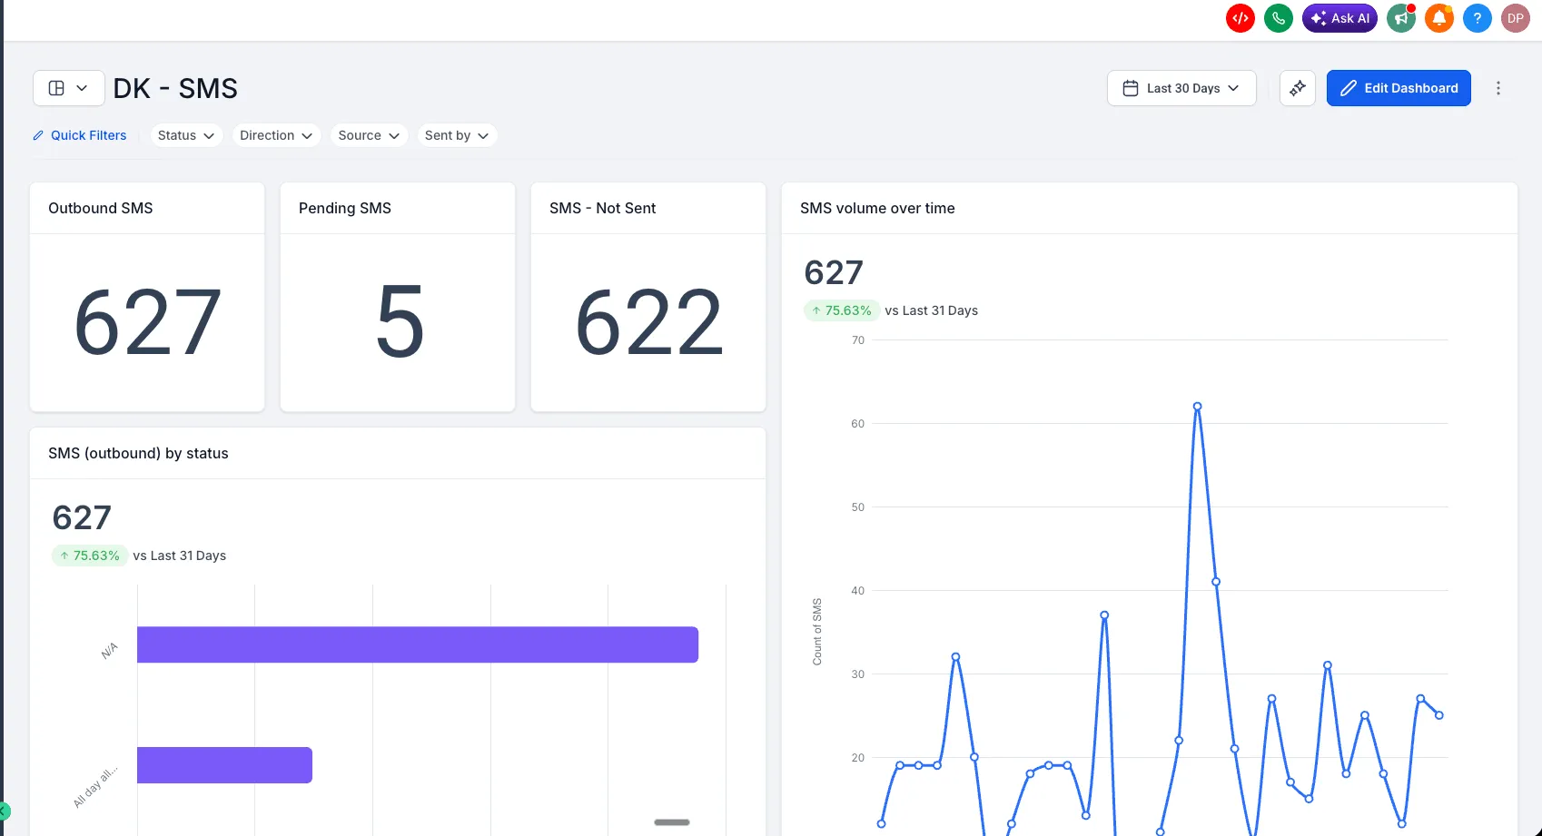The width and height of the screenshot is (1542, 836).
Task: Click the All day status bar
Action: (224, 765)
